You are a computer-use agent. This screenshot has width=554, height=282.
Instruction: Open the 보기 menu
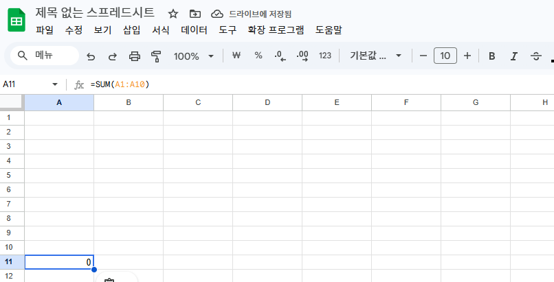102,30
